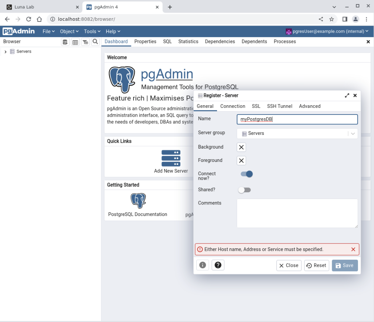Open the SQL tab

(x=167, y=42)
